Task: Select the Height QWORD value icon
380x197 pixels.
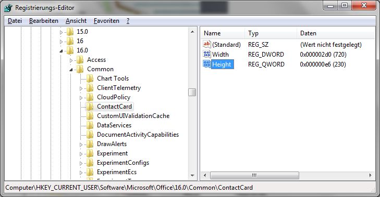Action: pos(207,64)
